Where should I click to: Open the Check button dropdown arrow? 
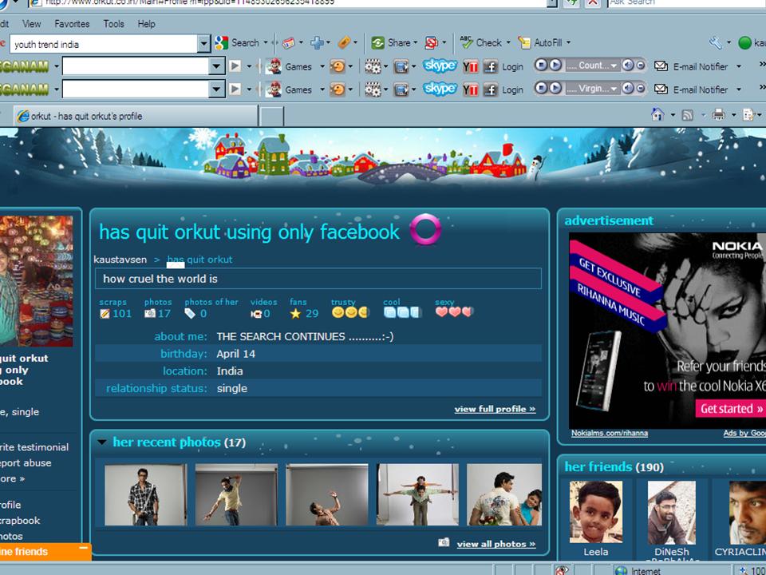508,43
